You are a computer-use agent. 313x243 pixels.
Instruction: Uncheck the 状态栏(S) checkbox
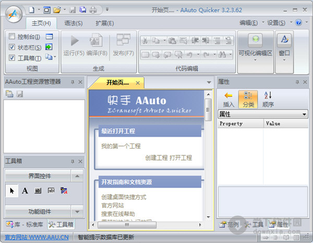pos(12,47)
